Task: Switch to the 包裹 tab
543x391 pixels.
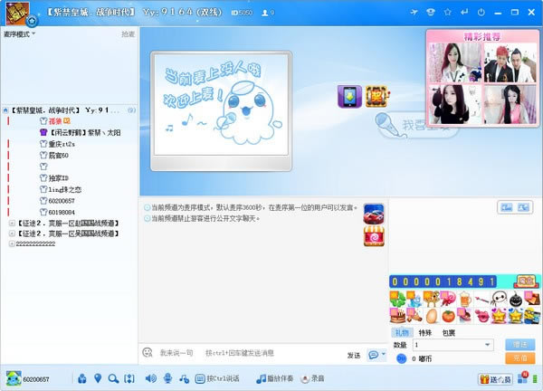Action: click(449, 333)
